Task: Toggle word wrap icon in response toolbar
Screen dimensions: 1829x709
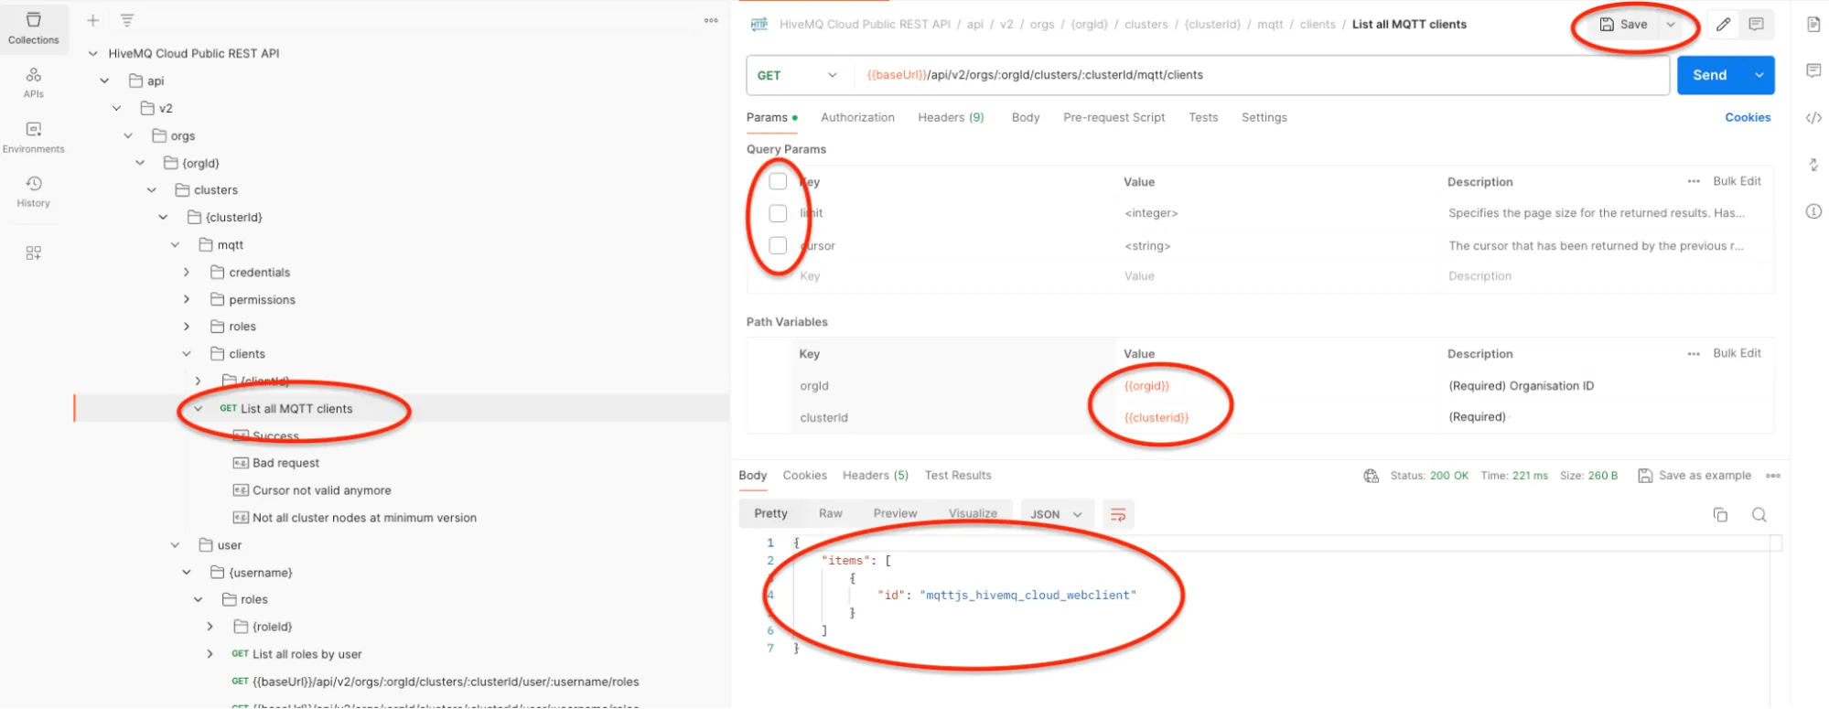Action: [1118, 514]
